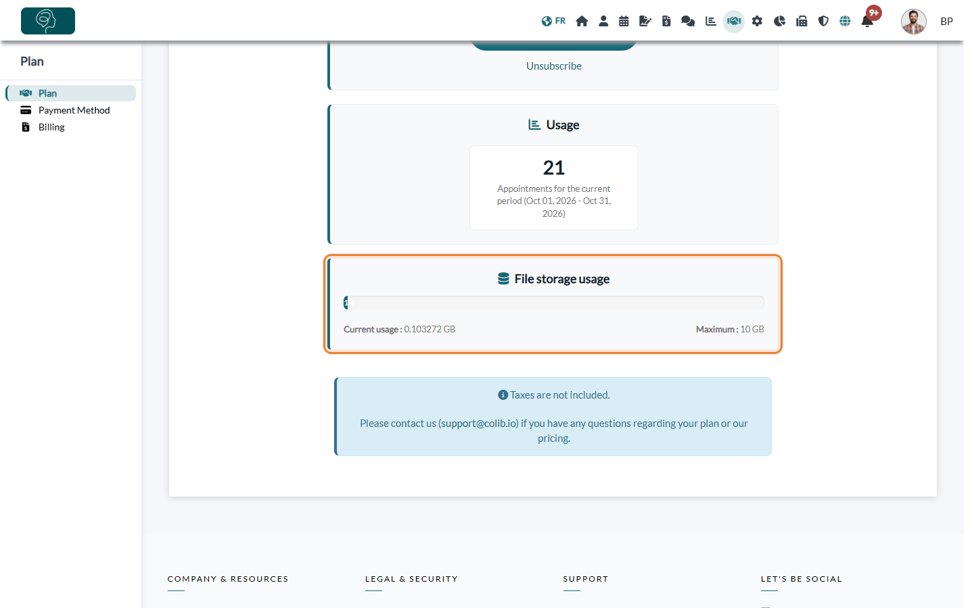Open the shield security icon

click(x=823, y=21)
